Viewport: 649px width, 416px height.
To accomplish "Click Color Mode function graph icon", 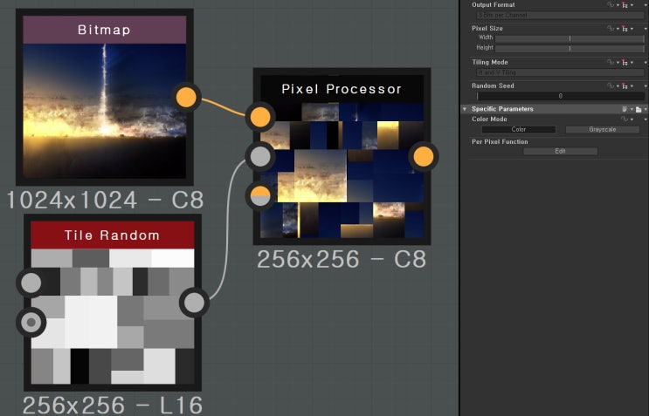I will click(625, 119).
